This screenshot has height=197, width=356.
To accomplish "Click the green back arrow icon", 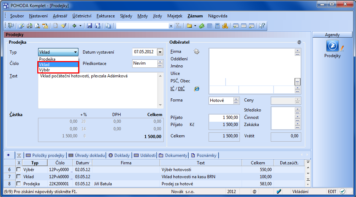I will (74, 26).
